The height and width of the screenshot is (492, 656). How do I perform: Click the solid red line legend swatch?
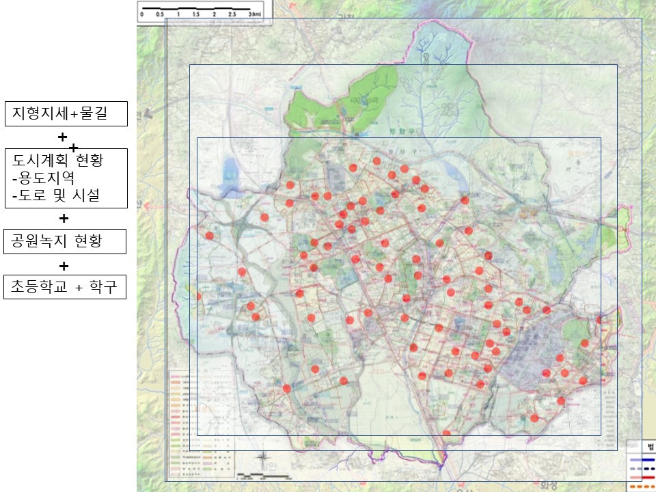(642, 478)
